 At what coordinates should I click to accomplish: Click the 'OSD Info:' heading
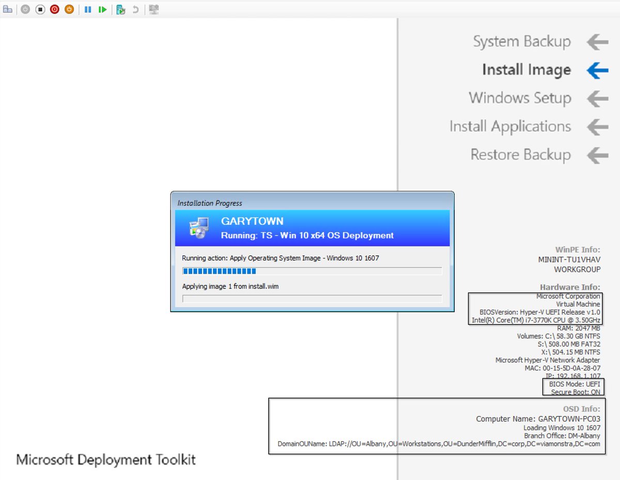pyautogui.click(x=582, y=409)
